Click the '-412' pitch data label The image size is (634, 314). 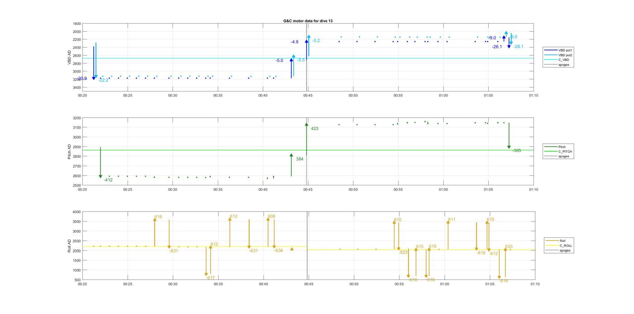(108, 180)
